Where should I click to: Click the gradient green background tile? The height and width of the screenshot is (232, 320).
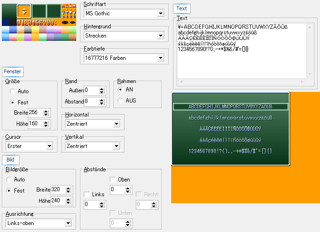pos(9,11)
